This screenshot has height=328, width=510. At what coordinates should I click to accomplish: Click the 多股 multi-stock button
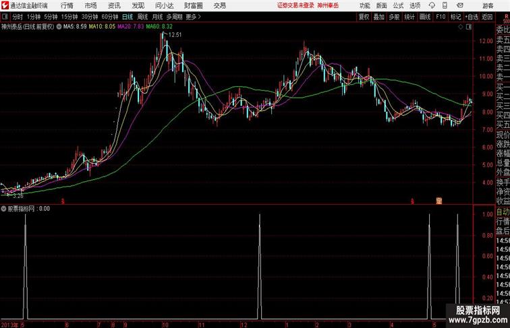click(x=394, y=17)
